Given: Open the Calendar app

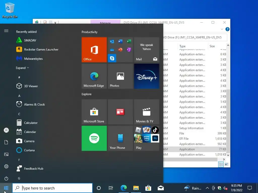Looking at the screenshot, I should 26,132.
